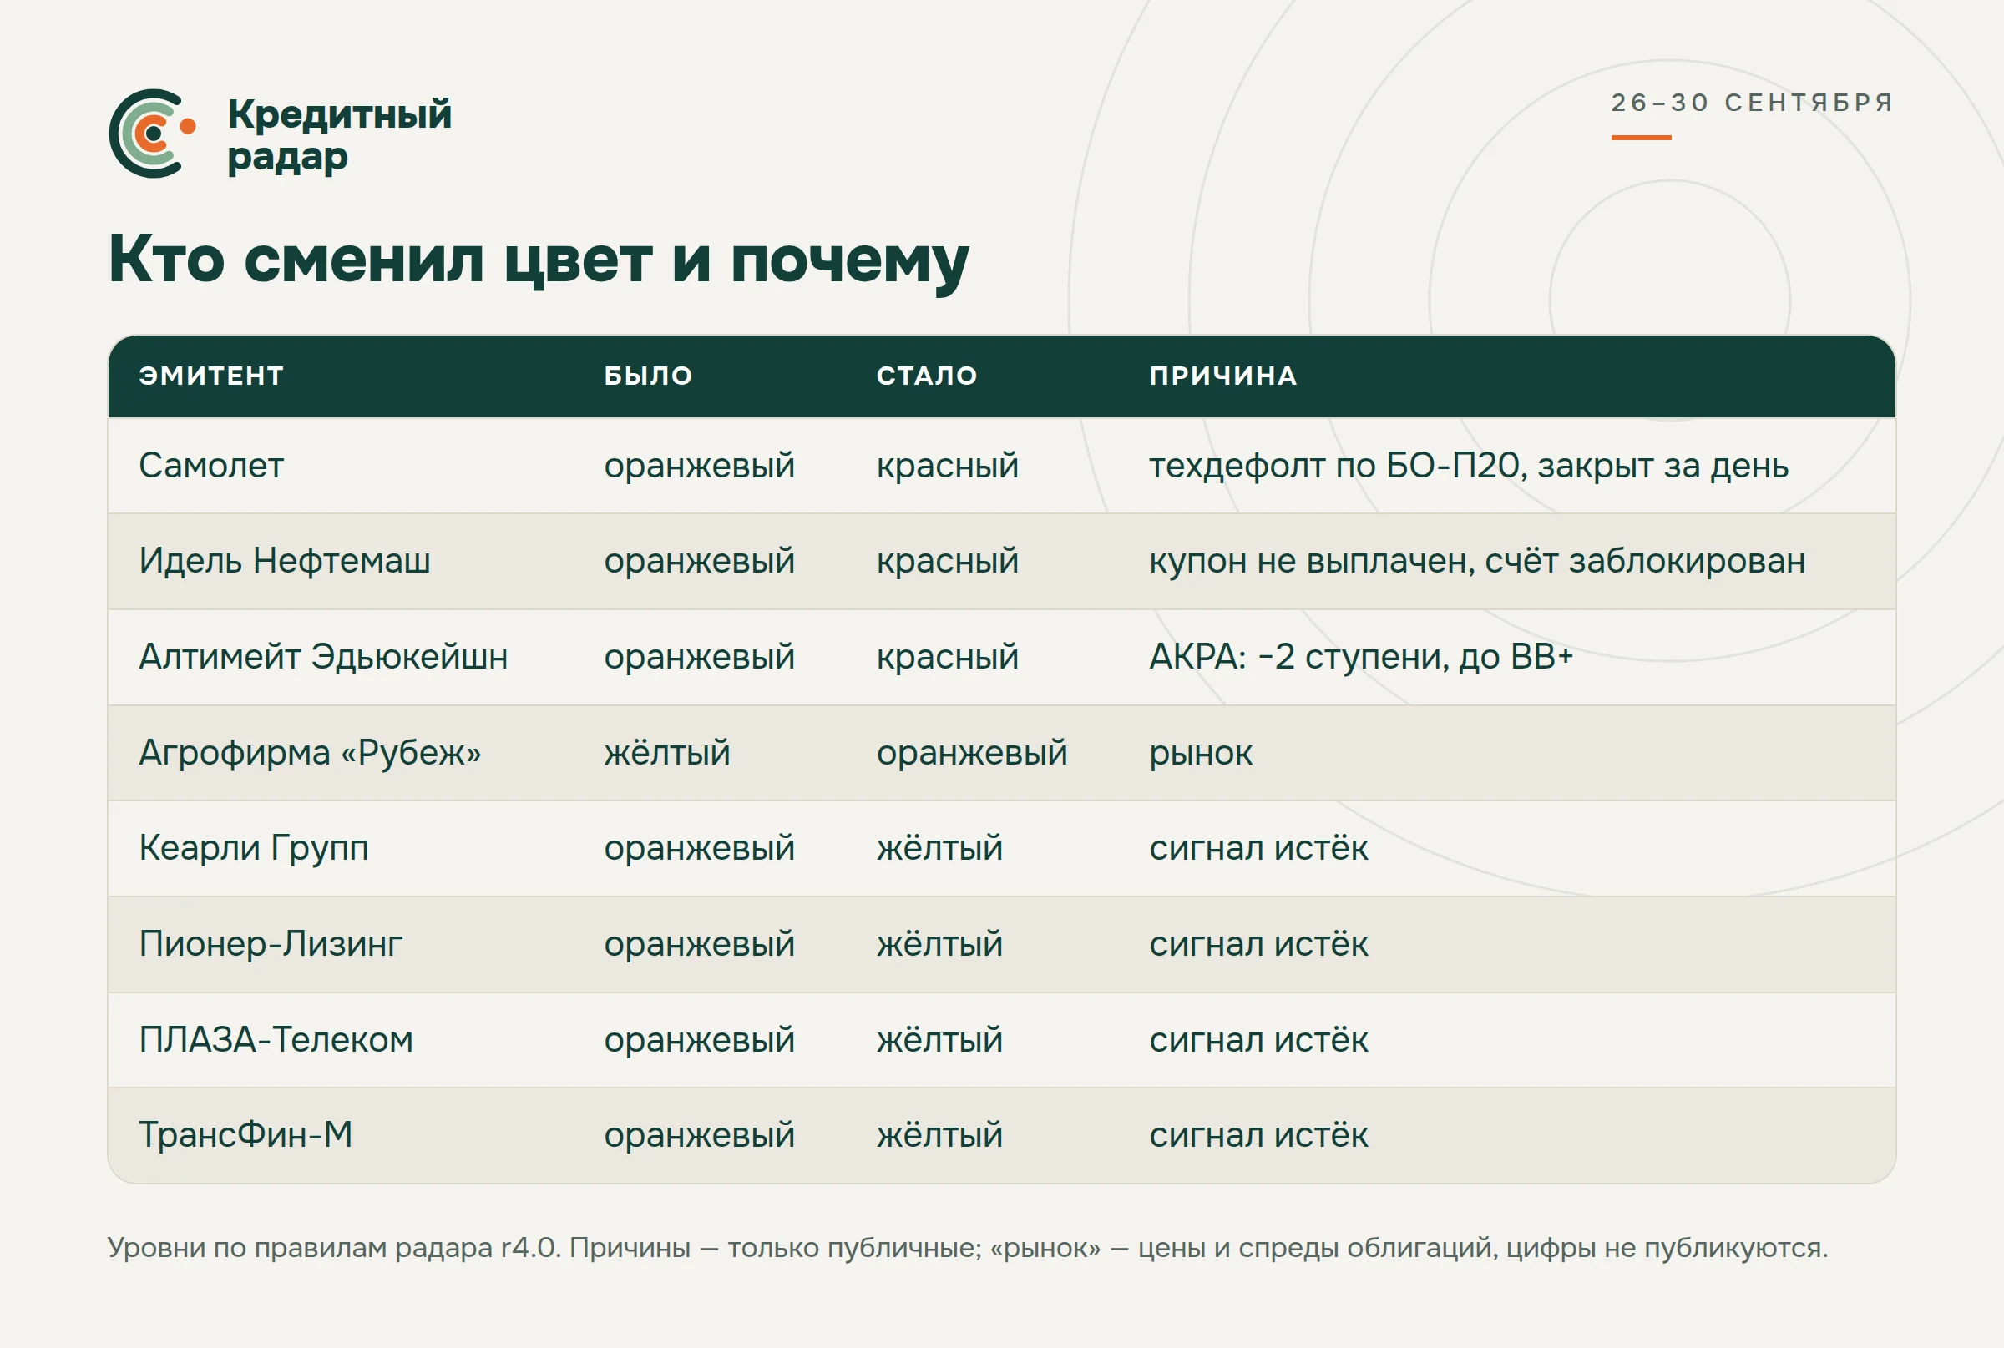
Task: Click the column header «БЫЛО»
Action: pyautogui.click(x=649, y=376)
